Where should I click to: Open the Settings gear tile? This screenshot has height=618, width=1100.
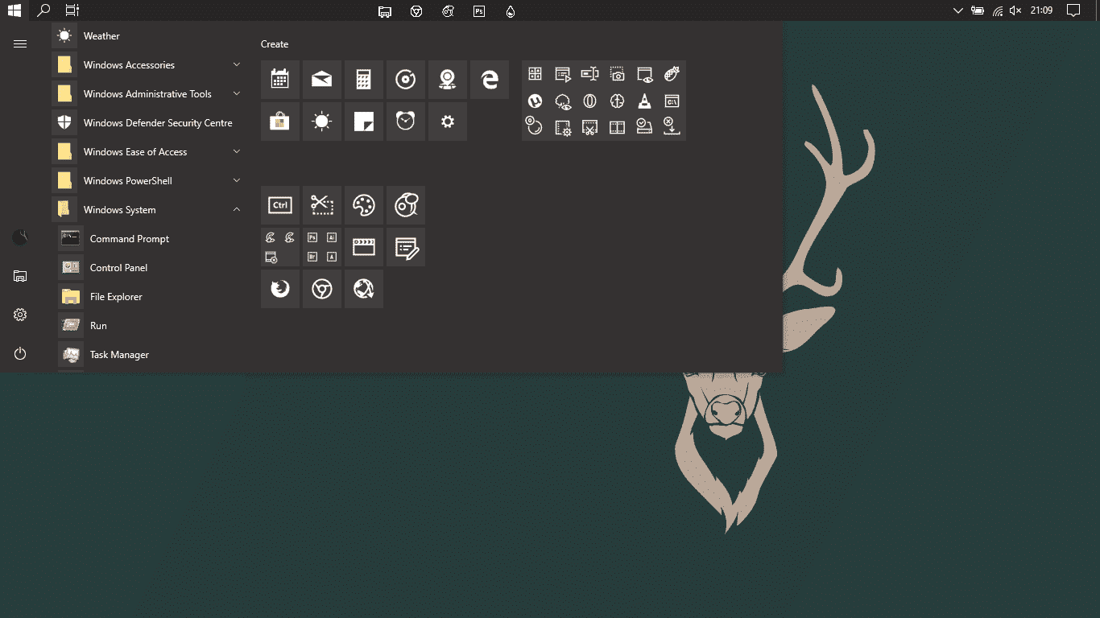[448, 122]
